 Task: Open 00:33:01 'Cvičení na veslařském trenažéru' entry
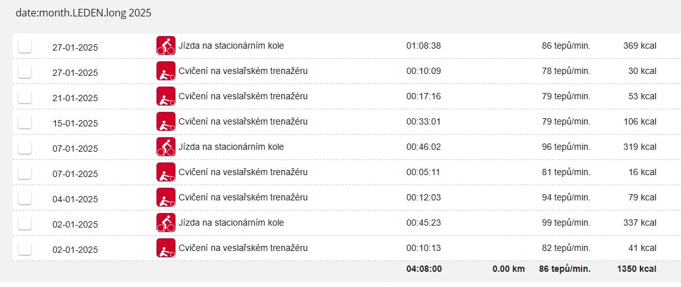pyautogui.click(x=243, y=121)
